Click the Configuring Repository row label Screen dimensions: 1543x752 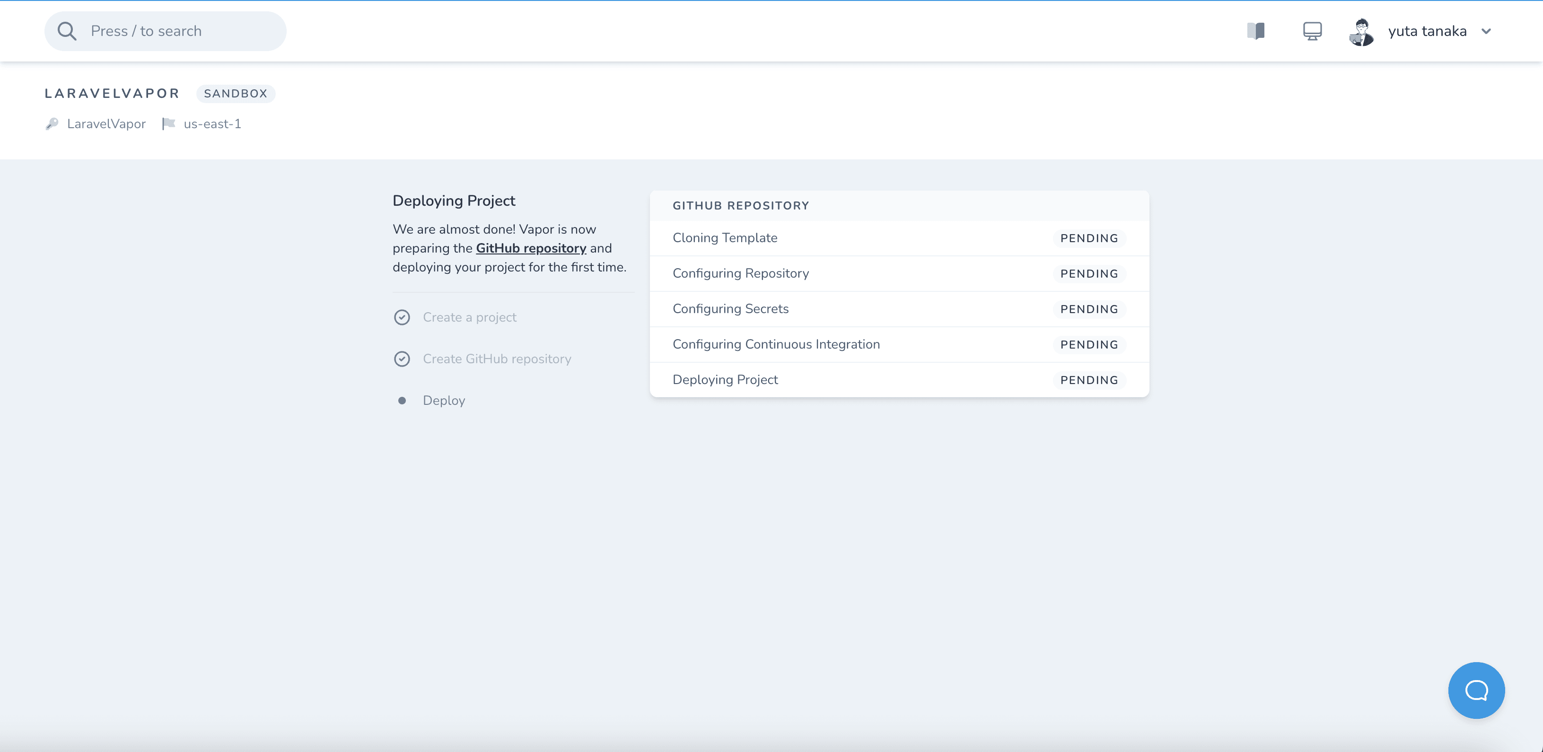[740, 274]
